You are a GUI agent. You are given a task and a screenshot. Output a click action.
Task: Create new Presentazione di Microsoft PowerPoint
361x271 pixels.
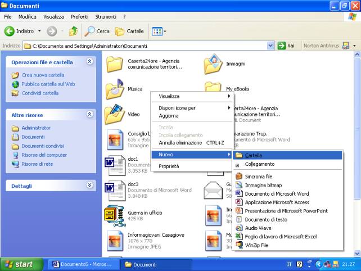pyautogui.click(x=287, y=211)
